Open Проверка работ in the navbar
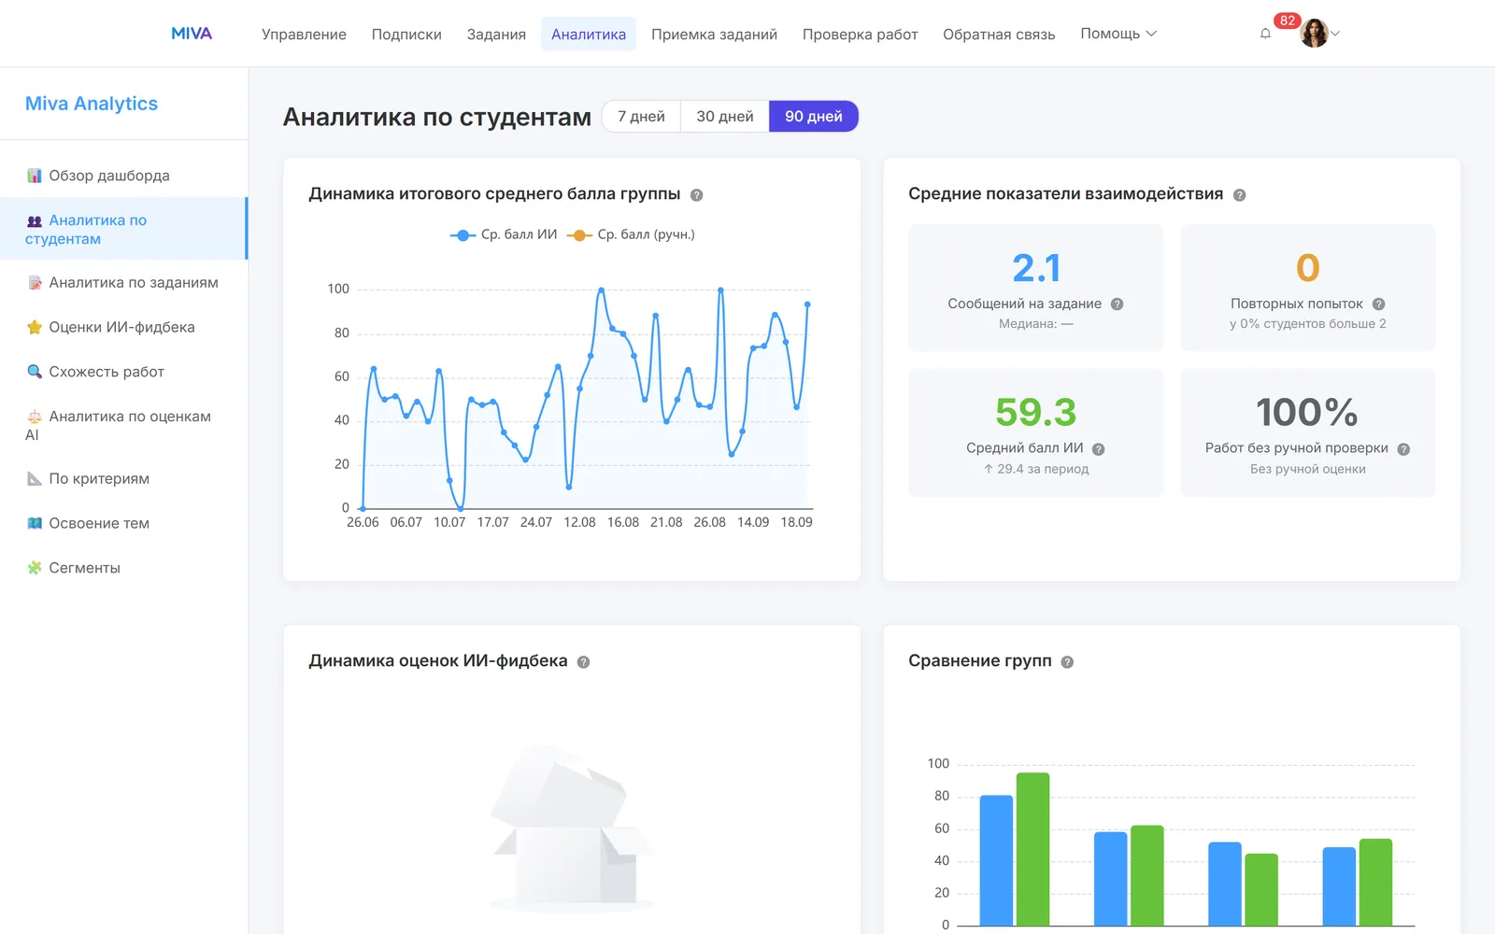Viewport: 1495px width, 934px height. coord(860,35)
